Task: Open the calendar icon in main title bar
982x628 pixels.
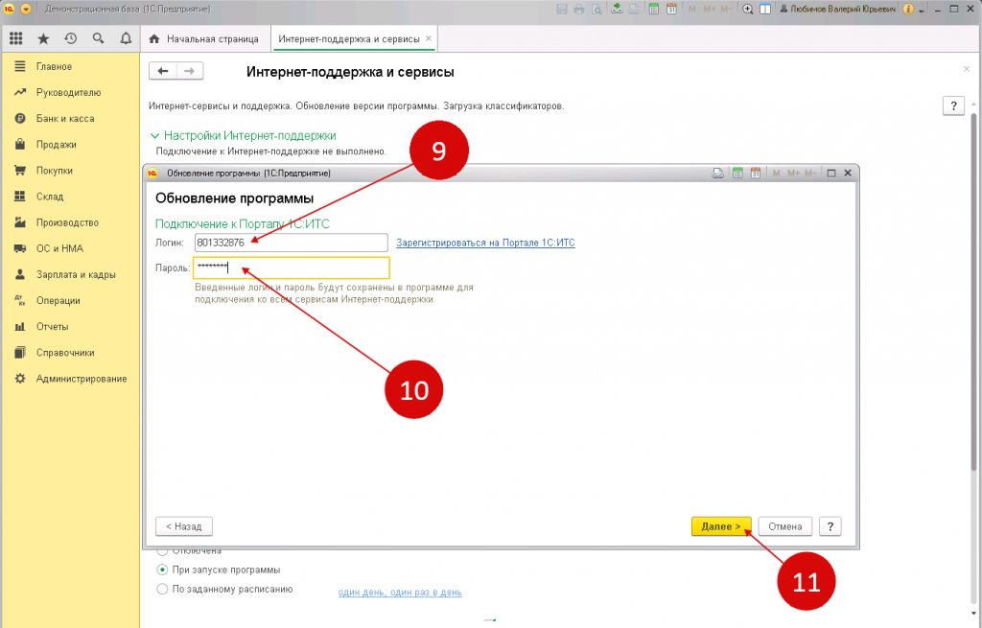Action: (x=671, y=9)
